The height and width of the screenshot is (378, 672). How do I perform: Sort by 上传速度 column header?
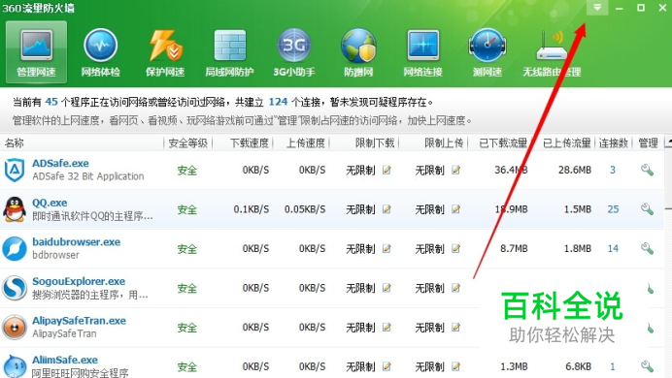306,142
